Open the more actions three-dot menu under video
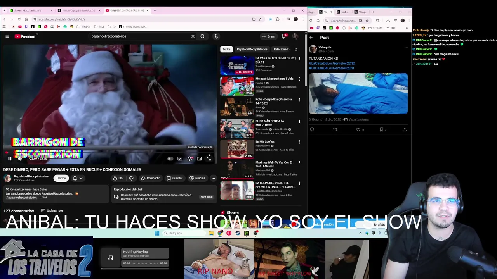 pyautogui.click(x=213, y=178)
